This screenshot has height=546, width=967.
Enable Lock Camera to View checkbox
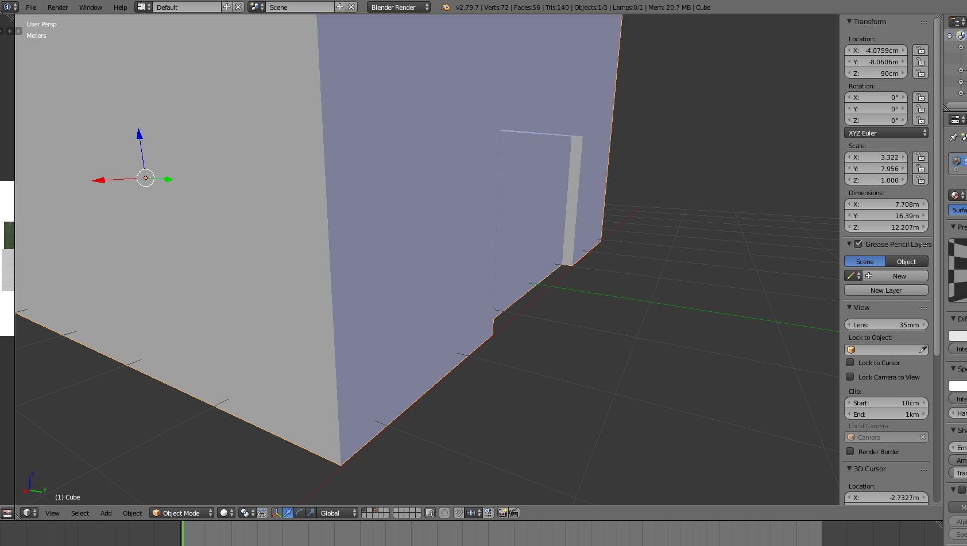click(850, 377)
